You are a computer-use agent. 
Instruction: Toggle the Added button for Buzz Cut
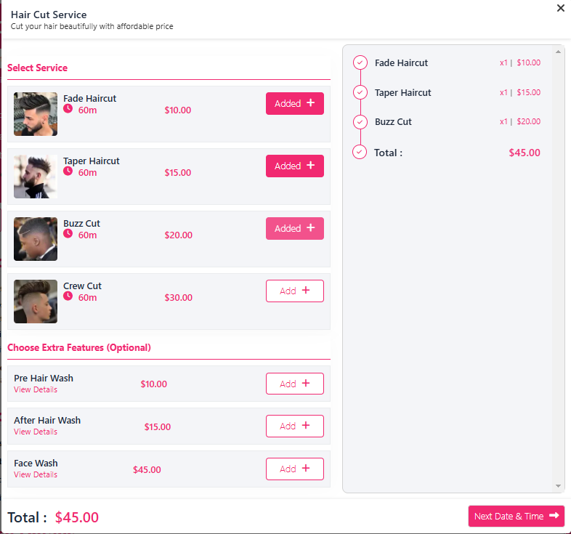[x=295, y=228]
